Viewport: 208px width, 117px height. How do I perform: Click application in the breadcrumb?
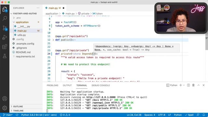[52, 14]
